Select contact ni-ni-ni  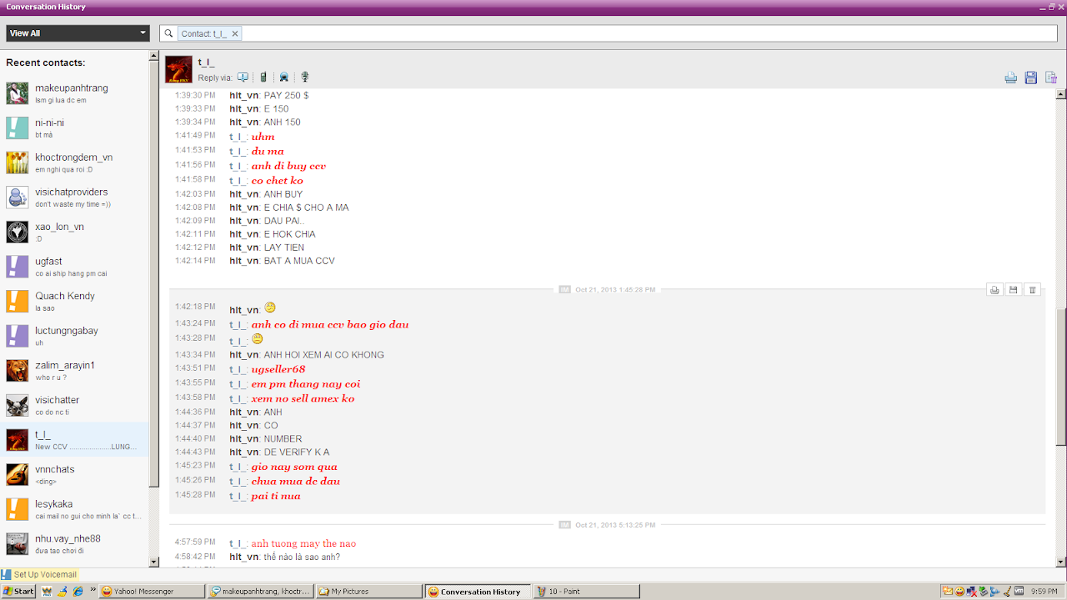pyautogui.click(x=75, y=127)
